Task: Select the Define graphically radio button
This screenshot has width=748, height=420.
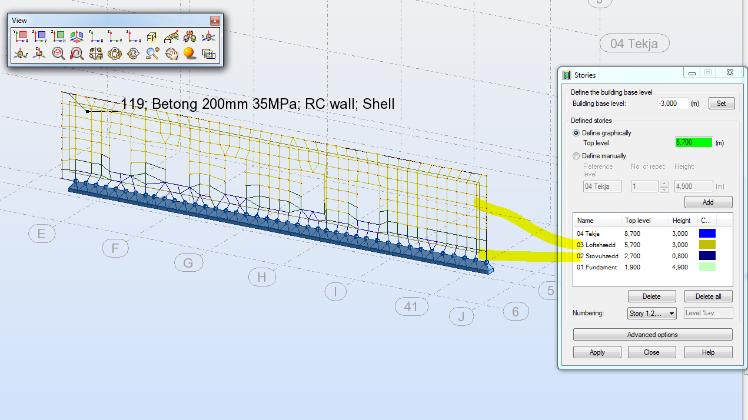Action: pos(577,133)
